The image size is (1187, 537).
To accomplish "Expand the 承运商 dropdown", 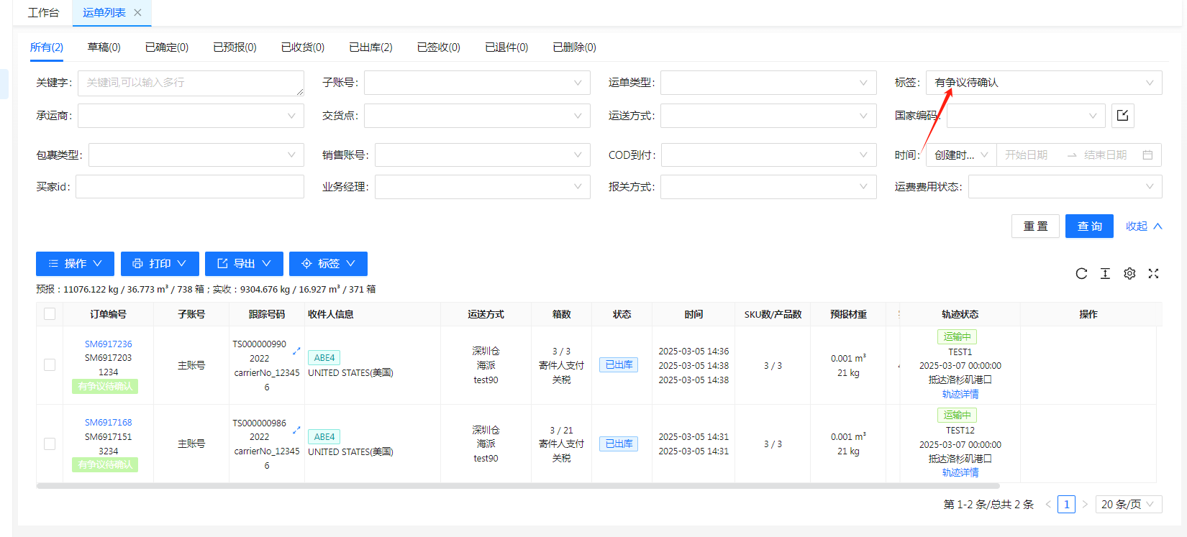I will (x=191, y=116).
